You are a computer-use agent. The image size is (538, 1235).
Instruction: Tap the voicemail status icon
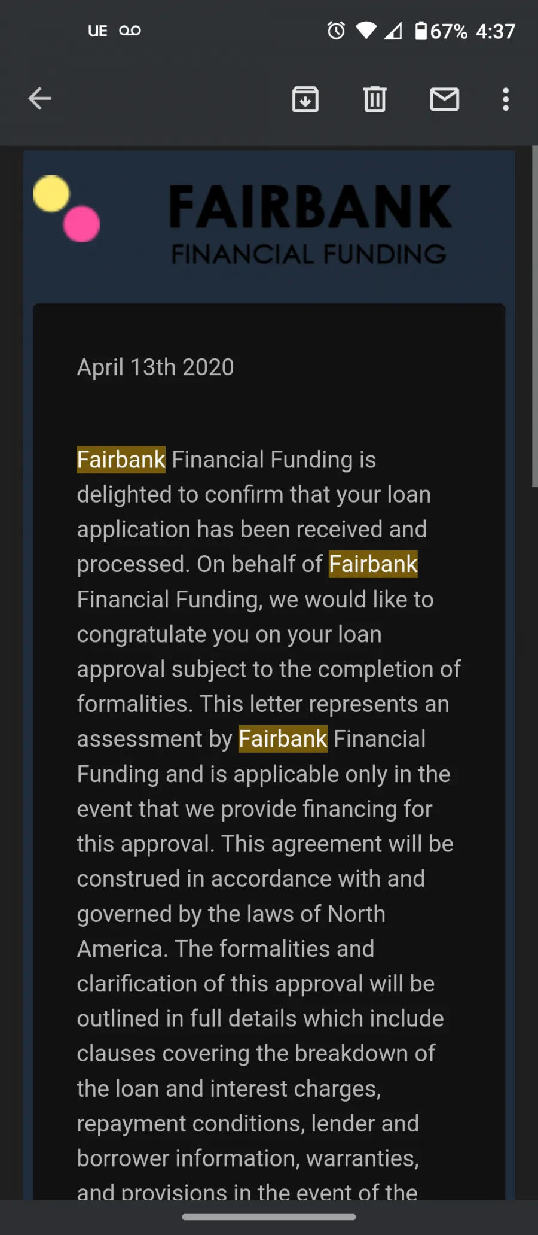[x=130, y=31]
